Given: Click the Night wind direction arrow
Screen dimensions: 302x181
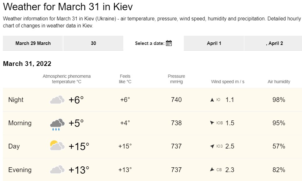Looking at the screenshot, I should click(x=212, y=100).
